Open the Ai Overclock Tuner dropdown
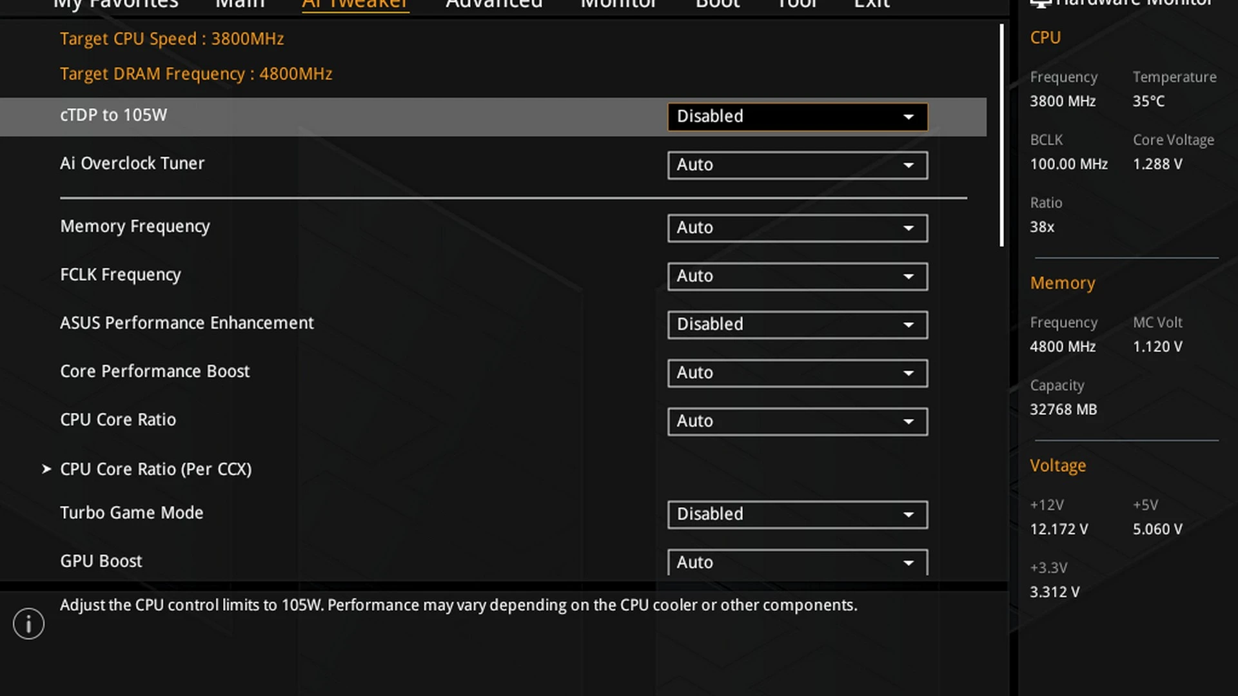 click(x=798, y=165)
